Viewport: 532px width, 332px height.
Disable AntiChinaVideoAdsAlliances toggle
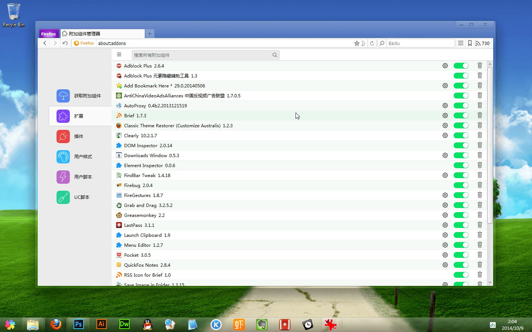(461, 96)
